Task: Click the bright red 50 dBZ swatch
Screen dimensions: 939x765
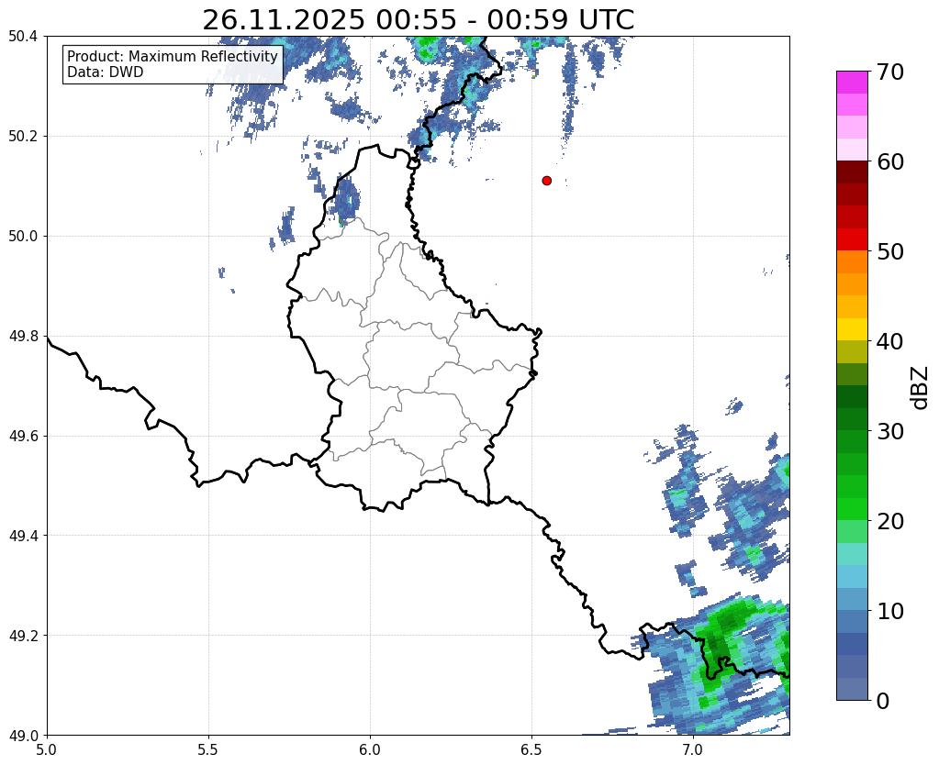Action: (x=852, y=239)
